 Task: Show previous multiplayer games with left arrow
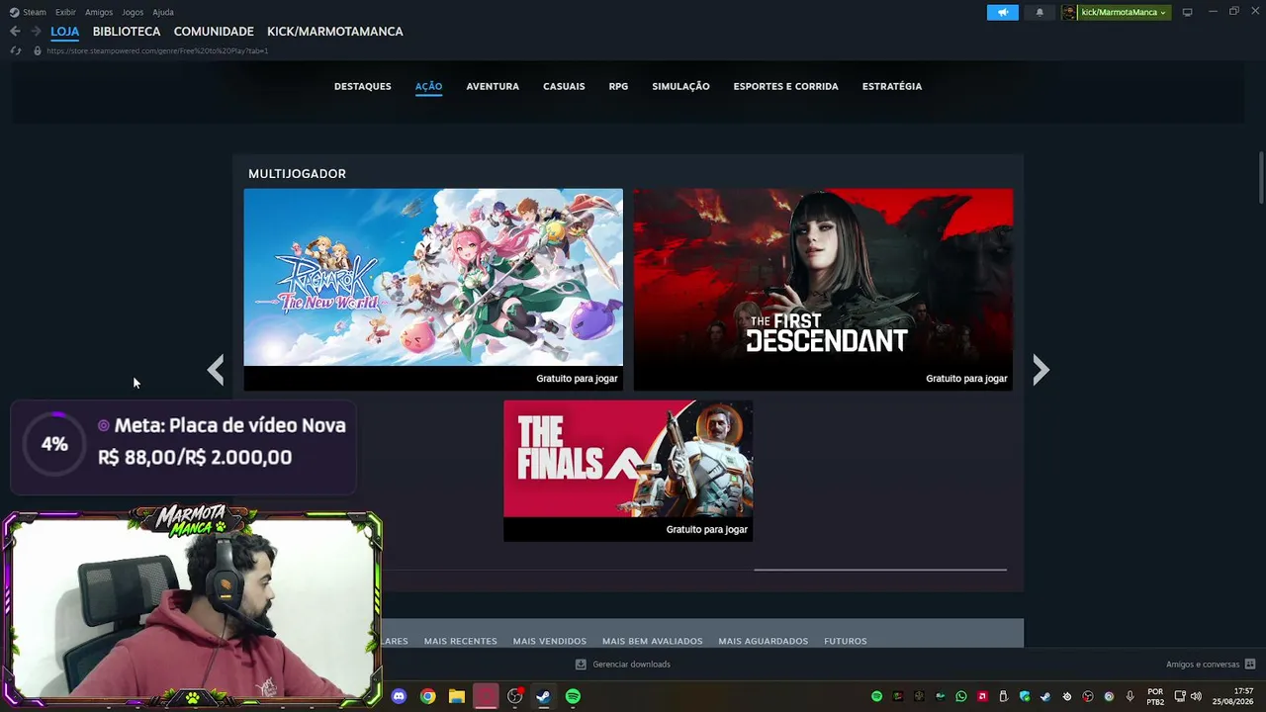[216, 370]
